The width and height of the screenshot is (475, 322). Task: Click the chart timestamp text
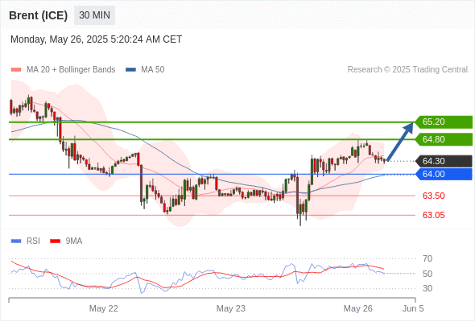pyautogui.click(x=96, y=39)
